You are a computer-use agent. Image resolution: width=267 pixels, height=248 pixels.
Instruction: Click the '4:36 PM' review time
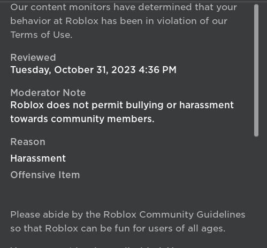(158, 70)
